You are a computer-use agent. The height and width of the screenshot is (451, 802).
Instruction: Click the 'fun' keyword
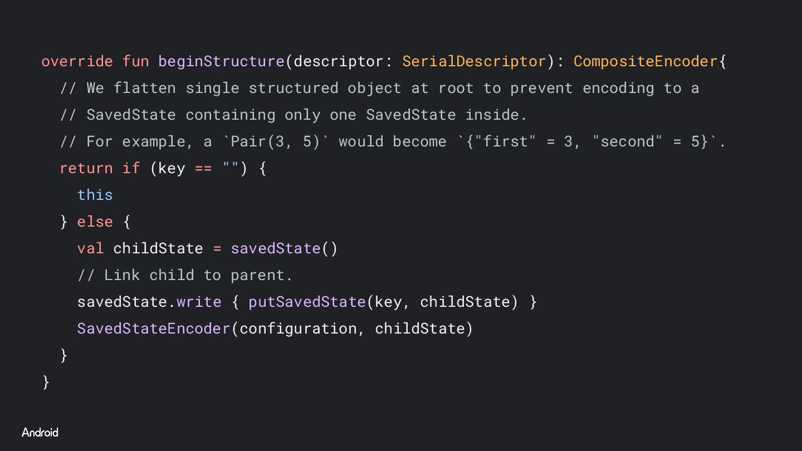point(136,61)
